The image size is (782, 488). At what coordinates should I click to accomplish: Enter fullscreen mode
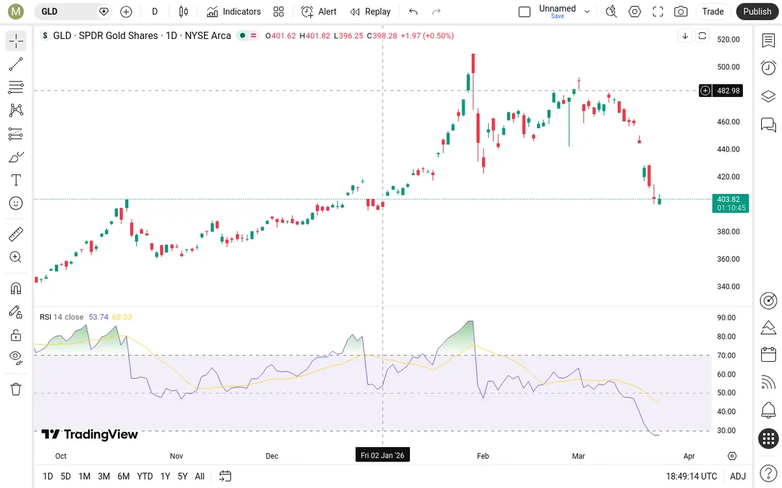(658, 12)
